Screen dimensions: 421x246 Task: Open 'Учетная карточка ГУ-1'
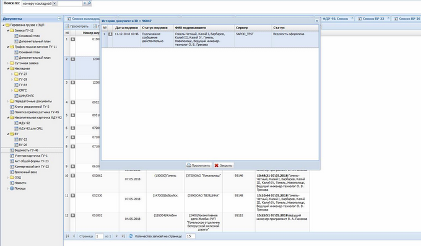click(x=31, y=156)
